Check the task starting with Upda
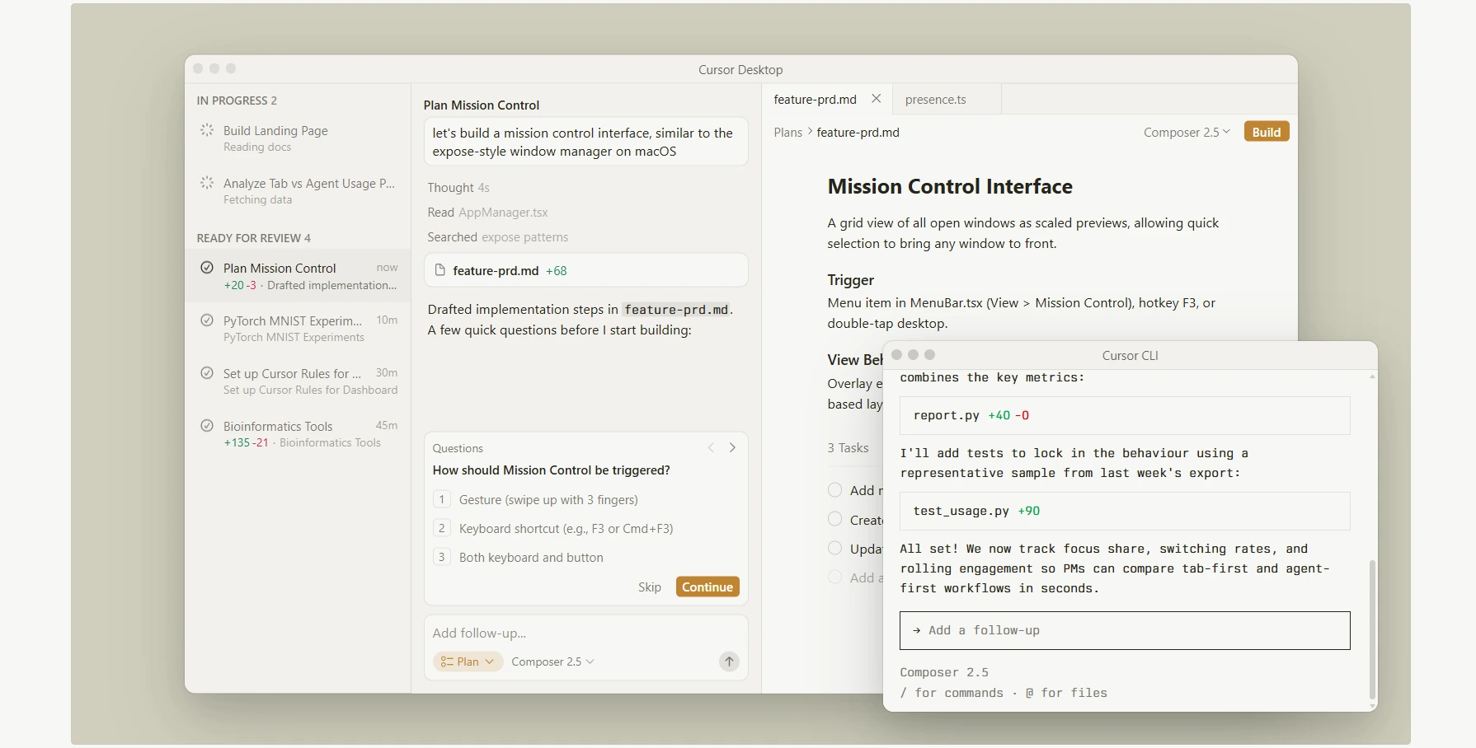The height and width of the screenshot is (748, 1476). click(834, 549)
